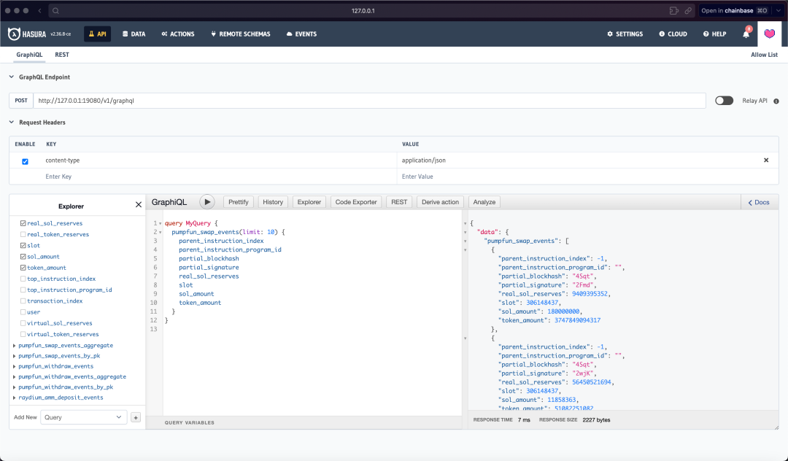Expand pumpfun_withdraw_events node
The width and height of the screenshot is (788, 461).
tap(14, 367)
